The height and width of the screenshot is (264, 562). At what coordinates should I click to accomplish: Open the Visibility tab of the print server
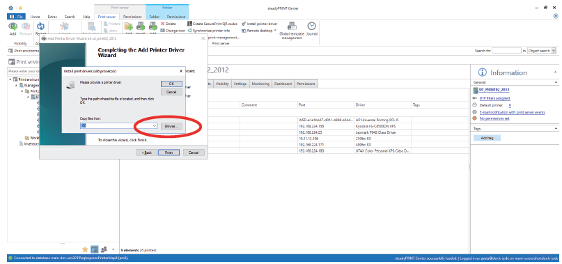223,84
